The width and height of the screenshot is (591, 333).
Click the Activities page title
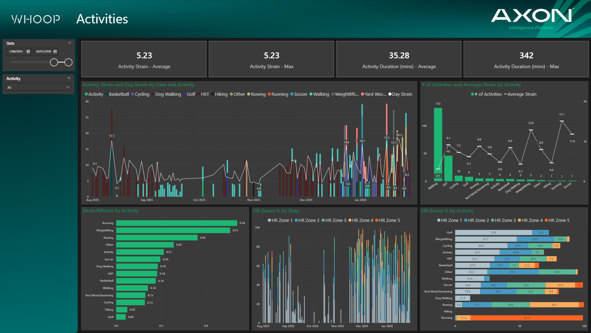102,19
